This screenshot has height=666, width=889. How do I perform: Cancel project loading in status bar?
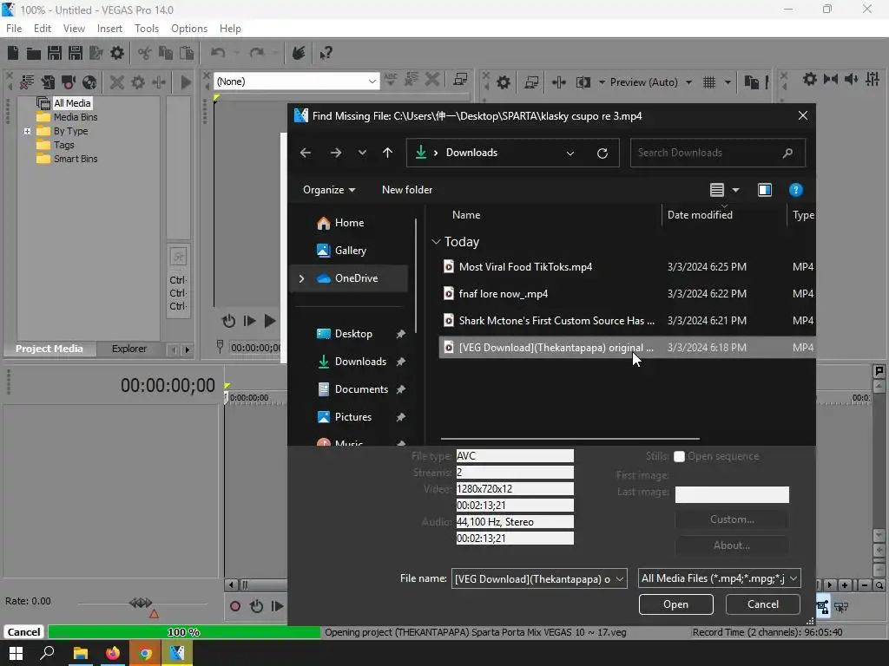[23, 632]
